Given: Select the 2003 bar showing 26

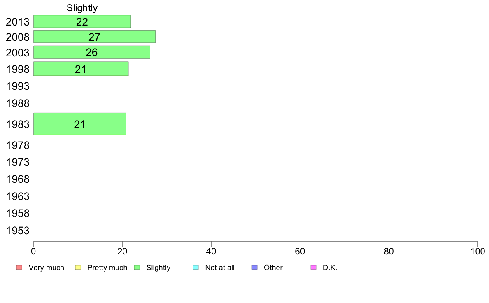Looking at the screenshot, I should [x=92, y=52].
